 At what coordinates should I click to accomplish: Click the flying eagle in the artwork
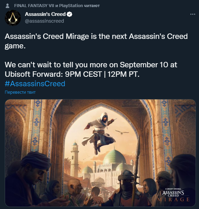[122, 132]
